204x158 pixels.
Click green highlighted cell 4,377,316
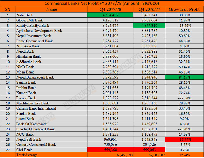coord(149,26)
